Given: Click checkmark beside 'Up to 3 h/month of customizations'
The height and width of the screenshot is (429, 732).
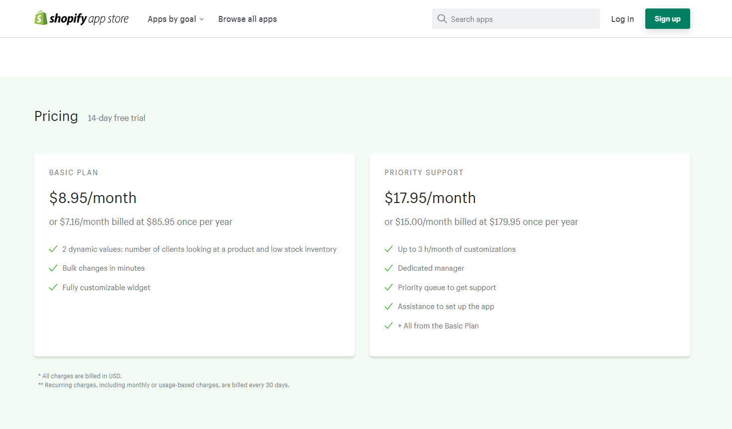Looking at the screenshot, I should [389, 249].
